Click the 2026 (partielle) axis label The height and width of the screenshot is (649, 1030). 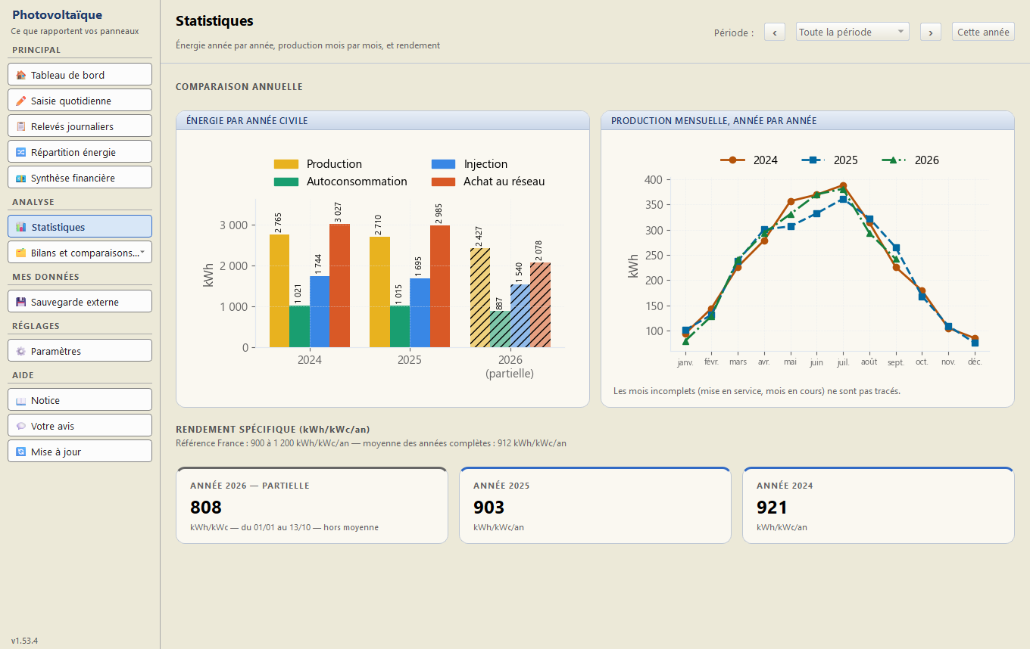point(510,367)
